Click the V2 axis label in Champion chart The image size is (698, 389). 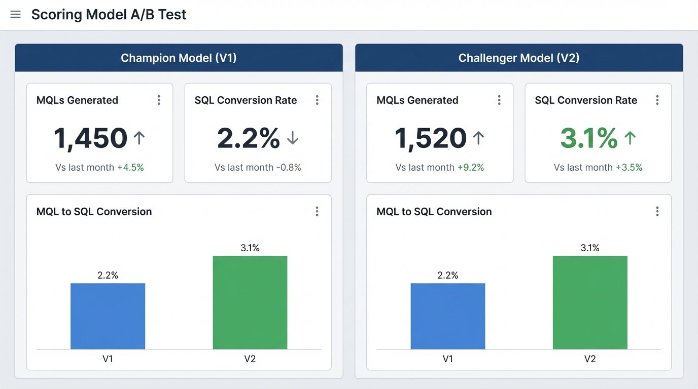click(250, 358)
